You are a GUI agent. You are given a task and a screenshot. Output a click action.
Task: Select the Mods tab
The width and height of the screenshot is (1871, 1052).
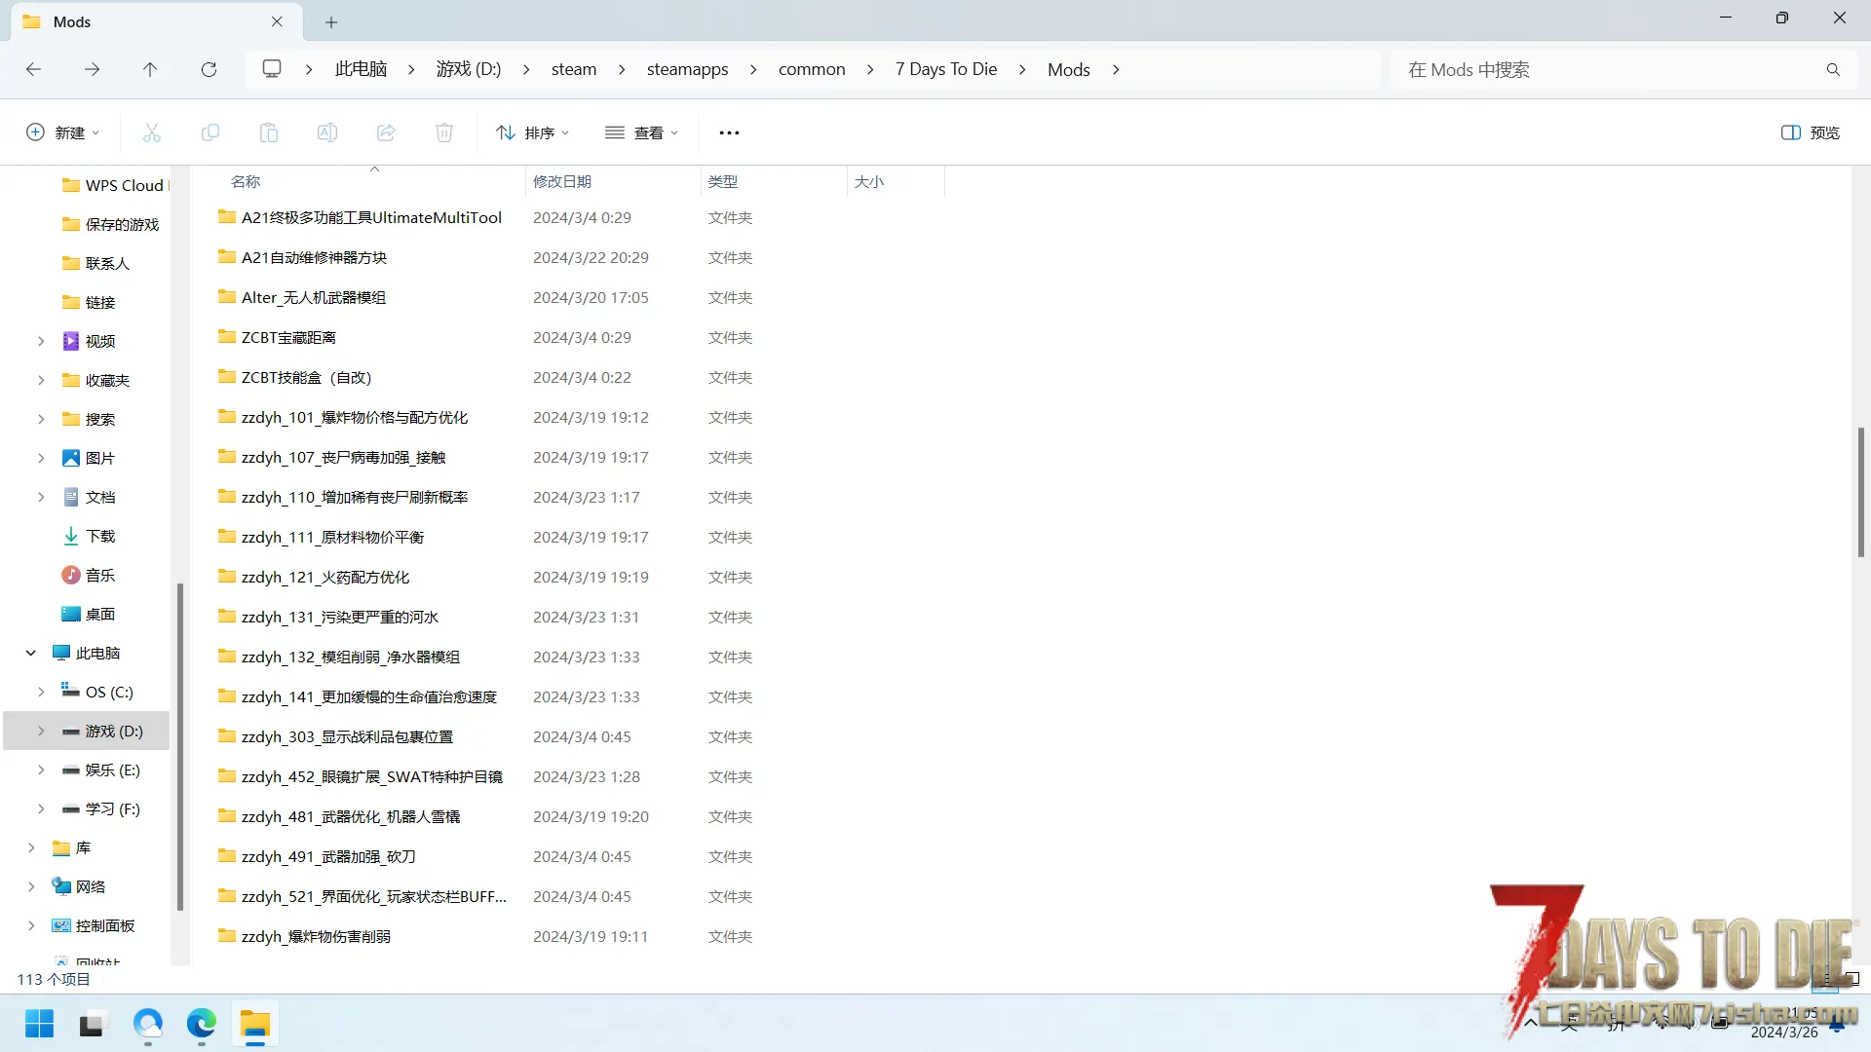(156, 21)
